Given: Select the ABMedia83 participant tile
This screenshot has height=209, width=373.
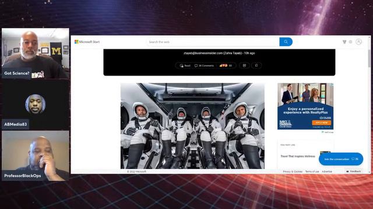Looking at the screenshot, I should (36, 105).
